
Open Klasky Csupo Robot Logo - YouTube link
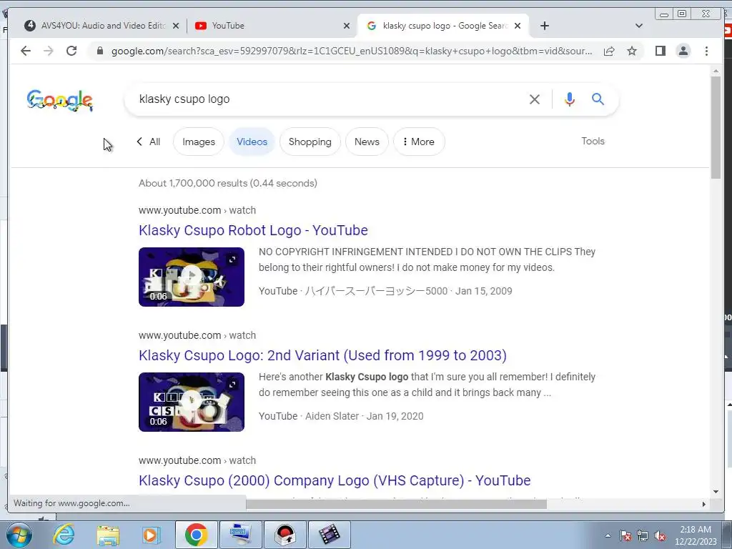tap(253, 230)
